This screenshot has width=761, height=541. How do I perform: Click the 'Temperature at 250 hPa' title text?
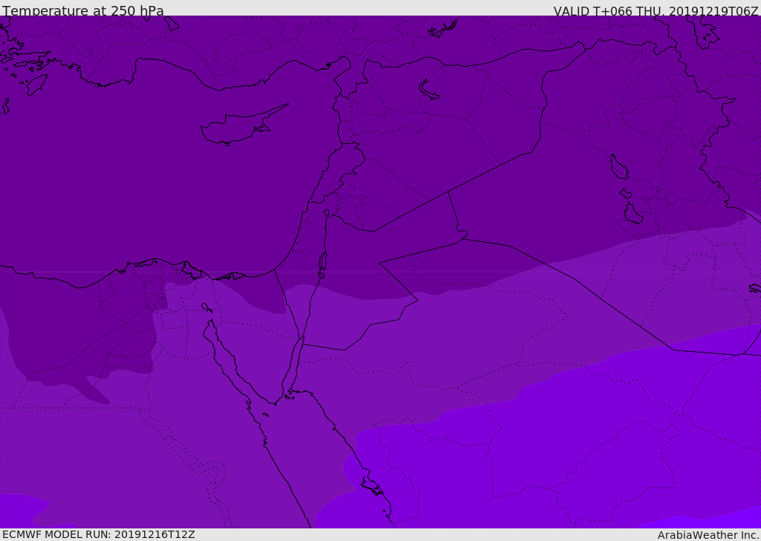click(x=83, y=10)
